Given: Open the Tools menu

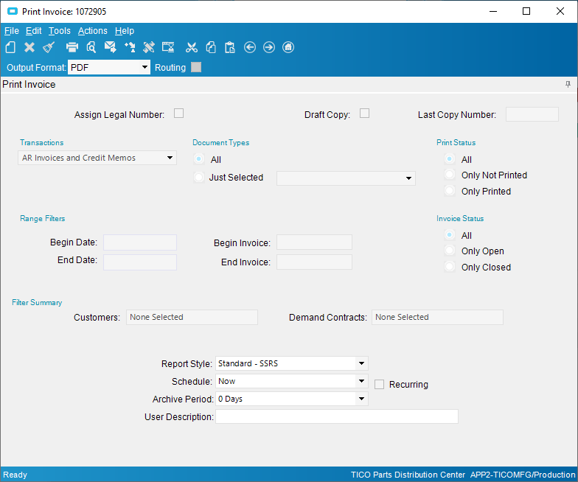Looking at the screenshot, I should coord(60,31).
